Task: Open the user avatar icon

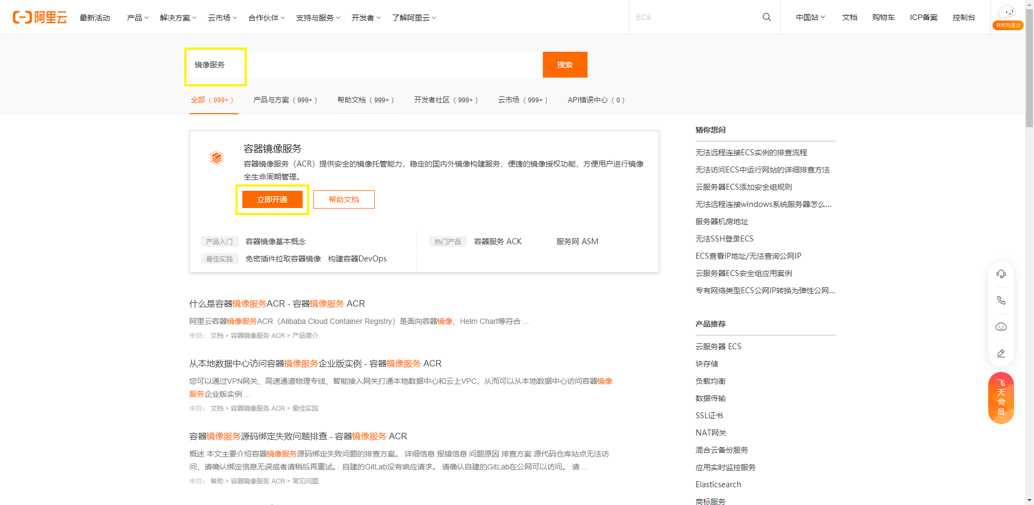Action: (x=1007, y=13)
